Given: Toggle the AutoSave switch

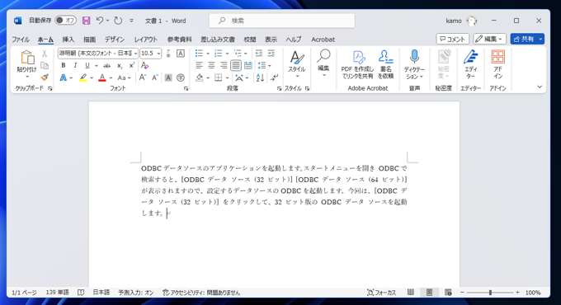Looking at the screenshot, I should (x=65, y=21).
